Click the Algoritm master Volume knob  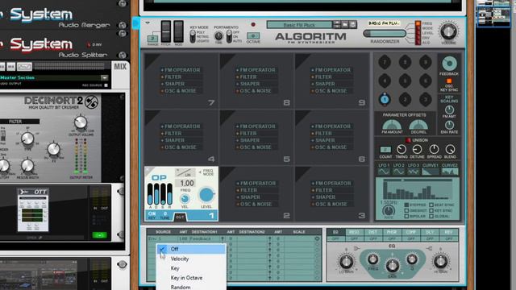[x=448, y=31]
